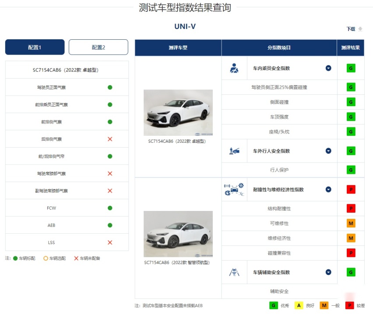Click the M badge for 维修经济性
Image resolution: width=373 pixels, height=314 pixels.
pos(351,238)
